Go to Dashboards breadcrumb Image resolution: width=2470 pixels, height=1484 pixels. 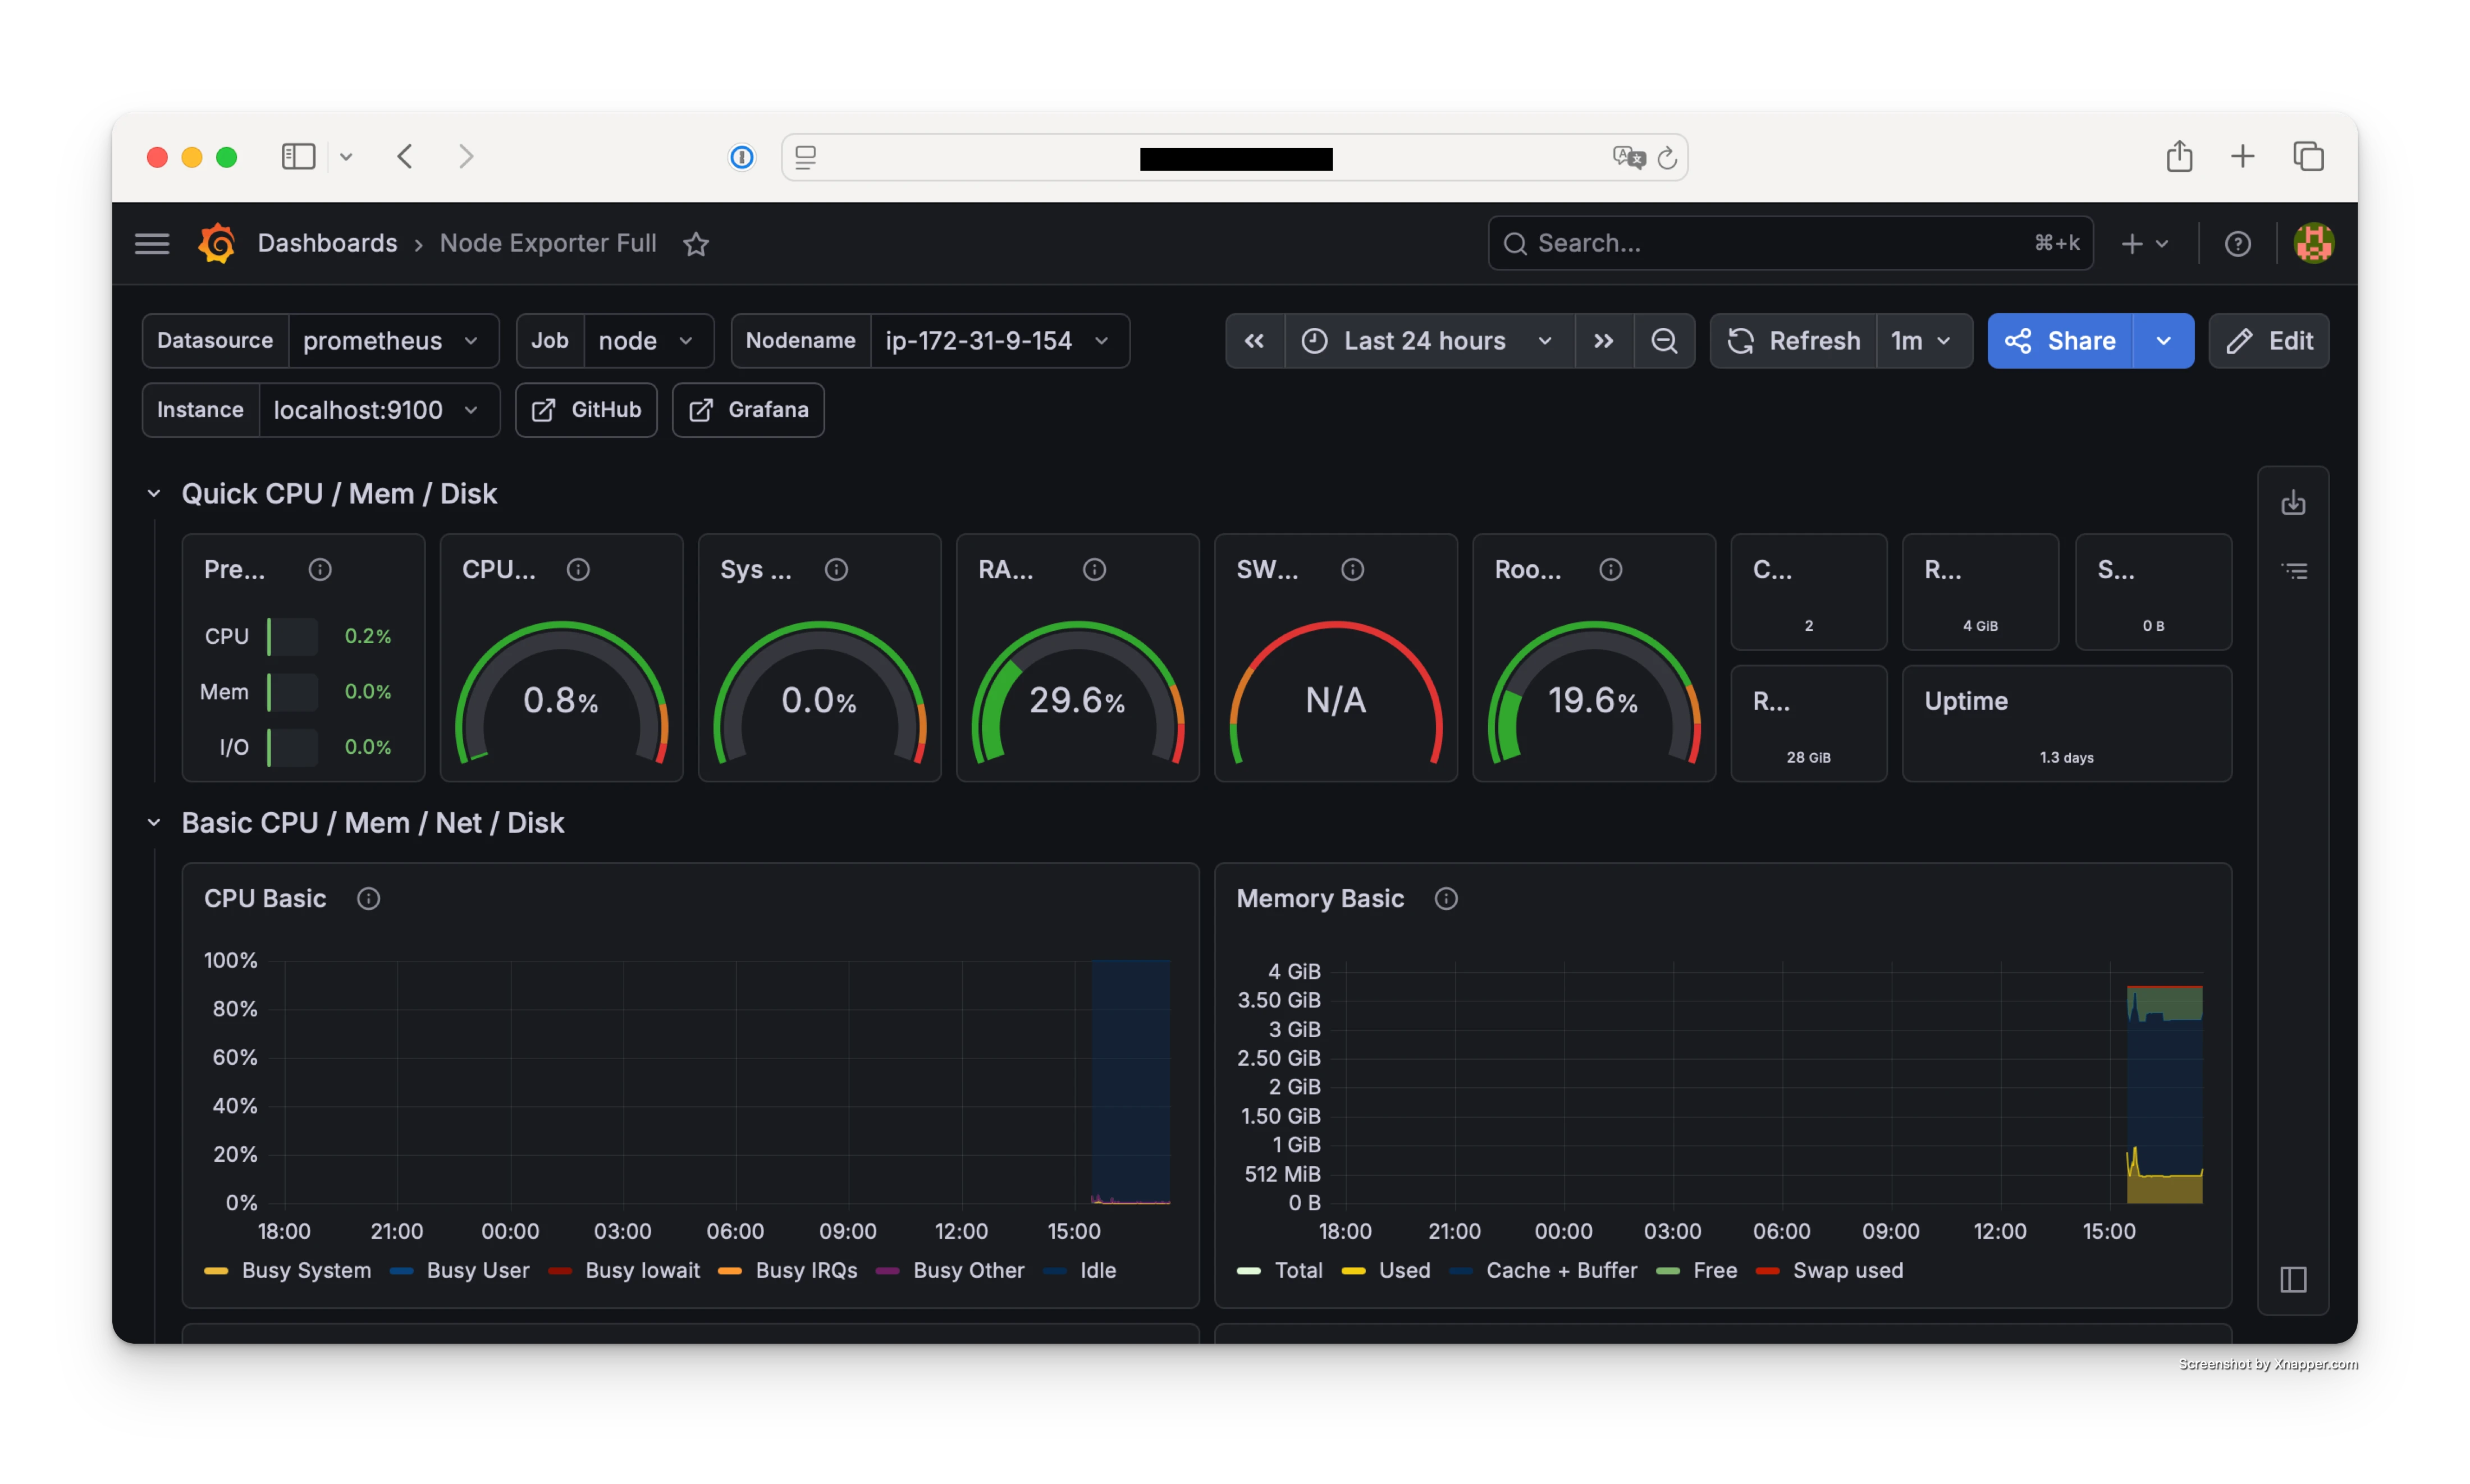(327, 243)
